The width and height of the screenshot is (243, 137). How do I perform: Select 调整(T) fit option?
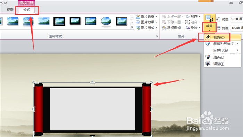(223, 64)
